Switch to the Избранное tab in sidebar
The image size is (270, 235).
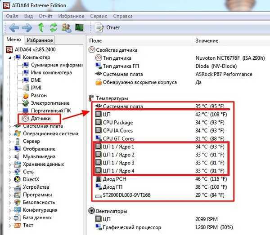tap(40, 40)
